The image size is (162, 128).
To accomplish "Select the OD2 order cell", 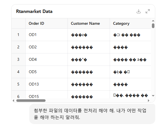I will coord(47,47).
